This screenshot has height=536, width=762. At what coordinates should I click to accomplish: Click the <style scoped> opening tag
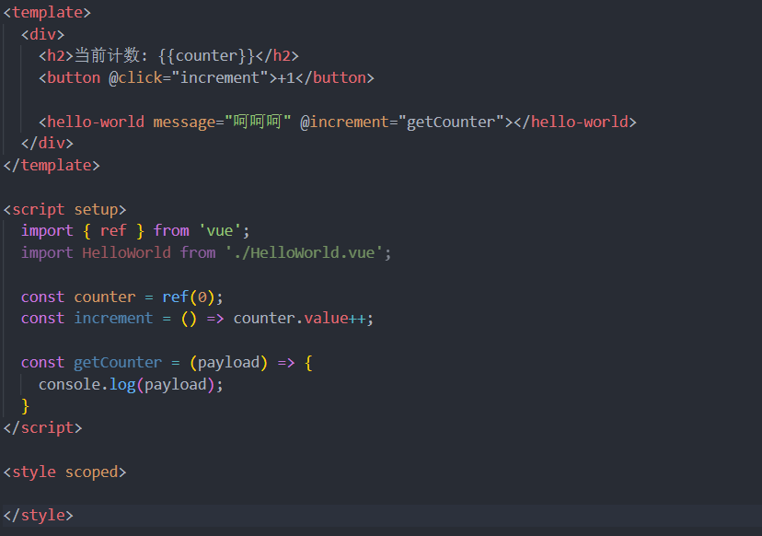point(64,472)
